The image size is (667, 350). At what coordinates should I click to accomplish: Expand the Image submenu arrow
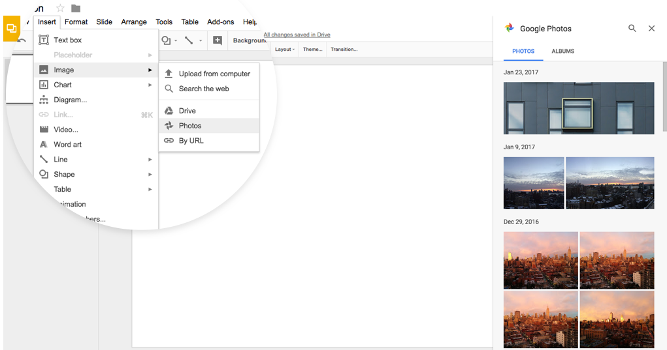point(150,70)
